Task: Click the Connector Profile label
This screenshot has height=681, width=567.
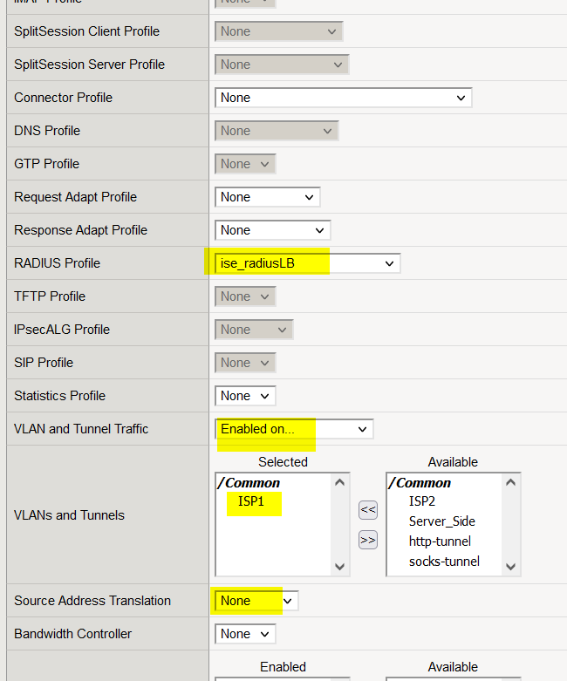Action: [x=63, y=98]
